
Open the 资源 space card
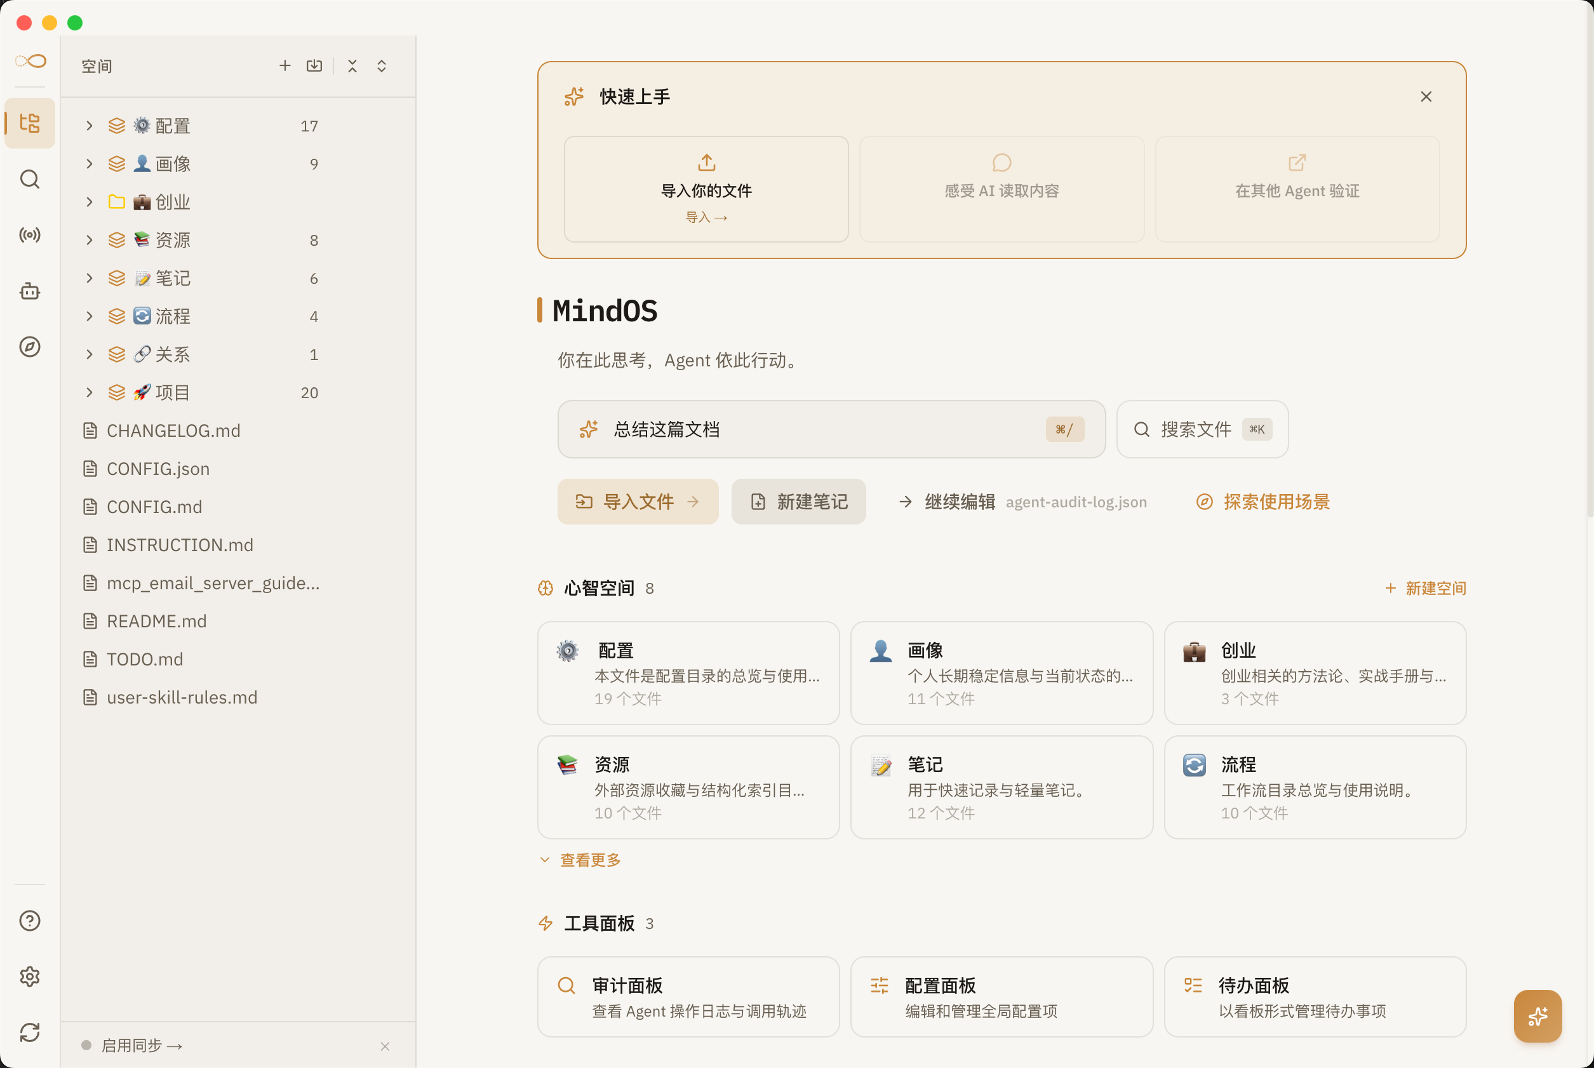point(688,787)
